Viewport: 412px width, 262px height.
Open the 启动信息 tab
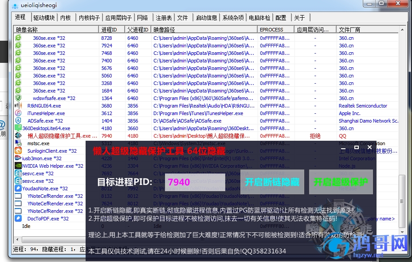coord(206,18)
